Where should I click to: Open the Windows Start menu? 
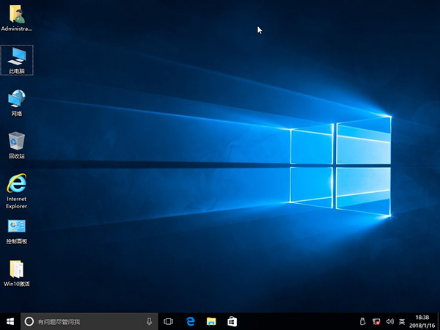click(10, 321)
